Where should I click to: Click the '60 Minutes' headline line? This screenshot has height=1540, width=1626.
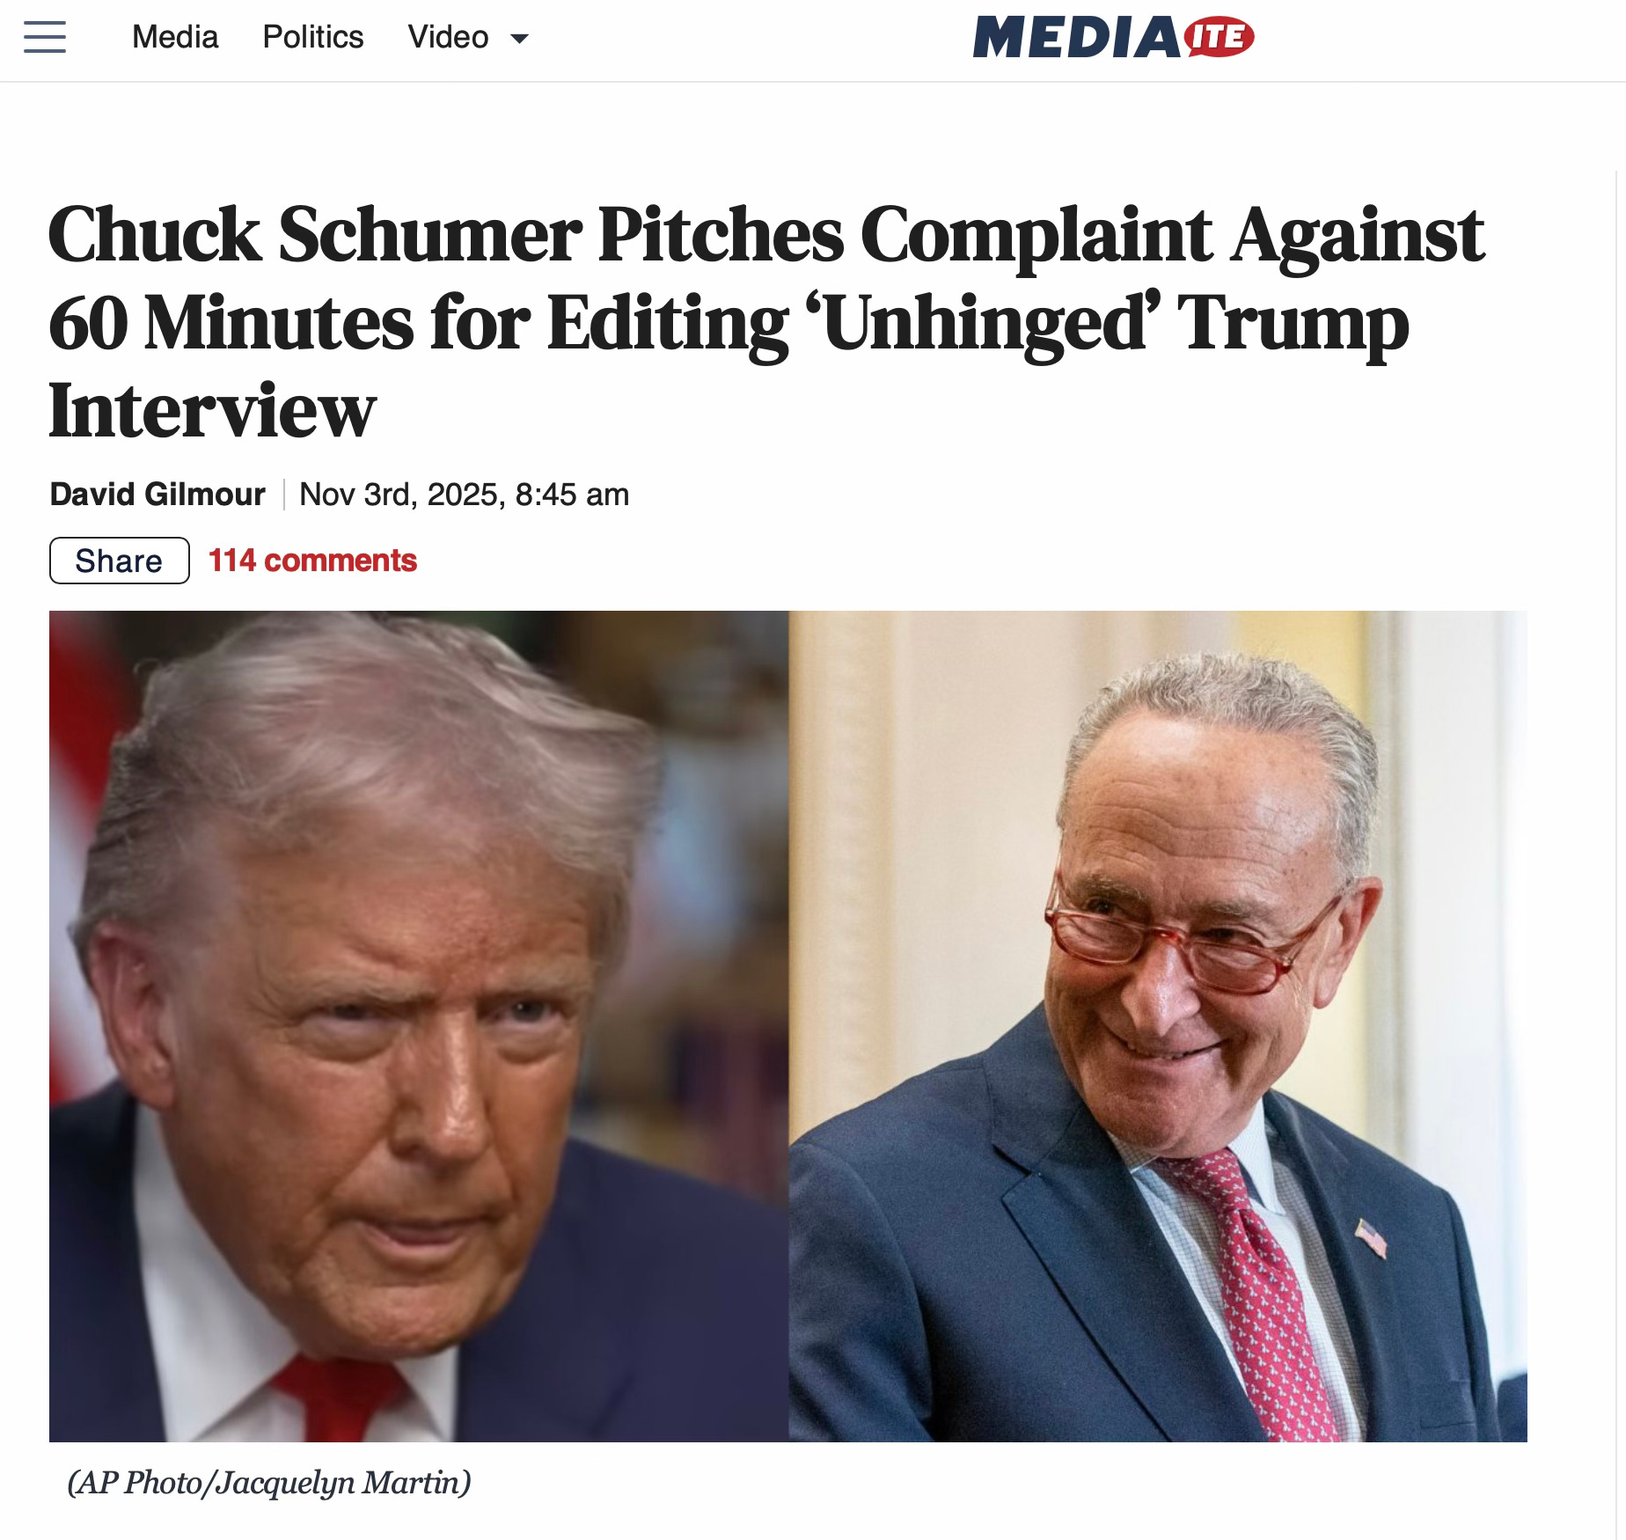coord(729,324)
